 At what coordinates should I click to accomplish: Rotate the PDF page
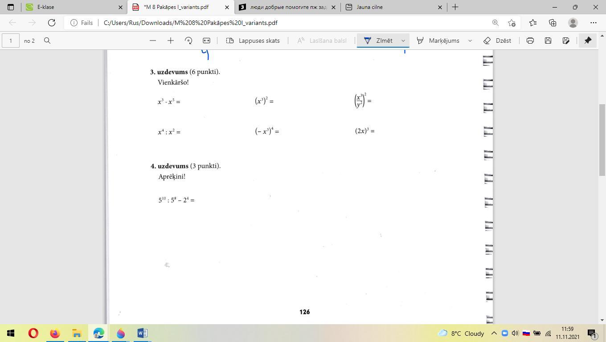tap(188, 41)
